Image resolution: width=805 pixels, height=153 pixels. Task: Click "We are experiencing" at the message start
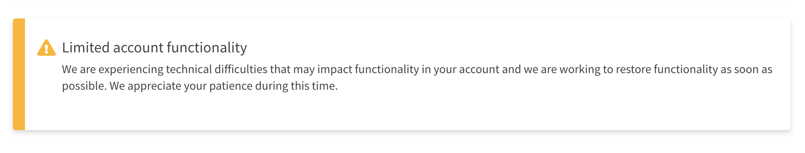pyautogui.click(x=113, y=70)
